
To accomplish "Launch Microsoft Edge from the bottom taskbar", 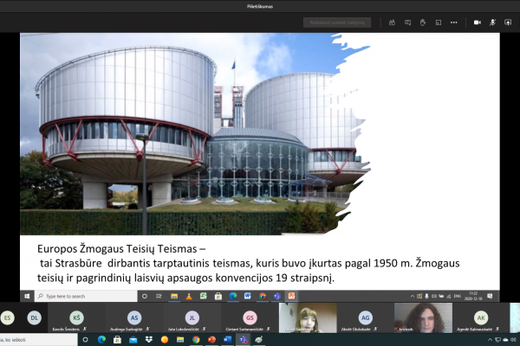I will tap(101, 340).
